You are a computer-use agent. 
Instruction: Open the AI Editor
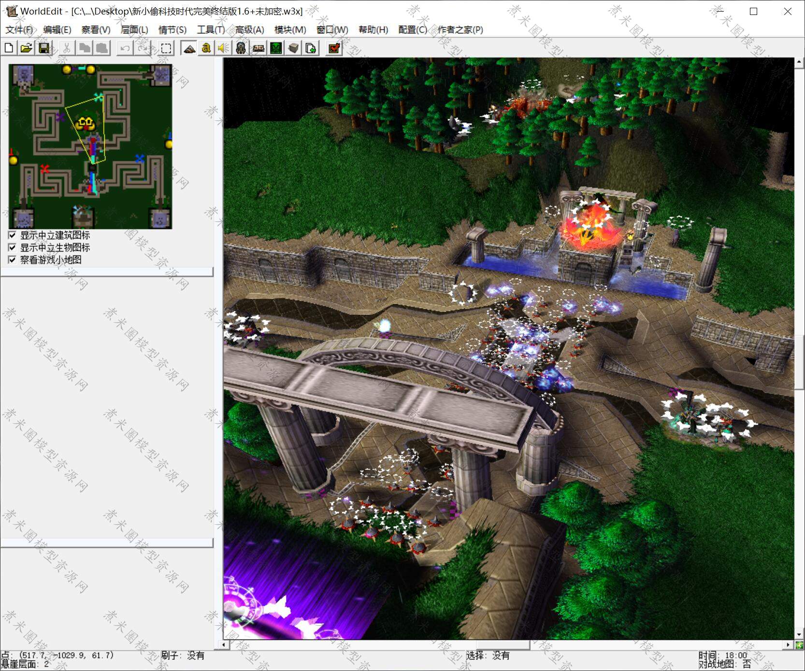(x=276, y=48)
